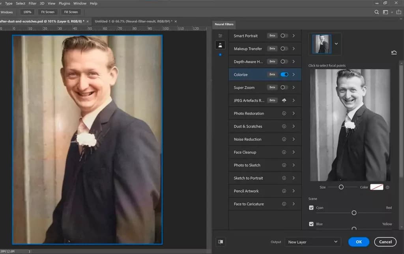Viewport: 404px width, 254px height.
Task: Uncheck the Blue Yellow checkbox
Action: tap(311, 224)
